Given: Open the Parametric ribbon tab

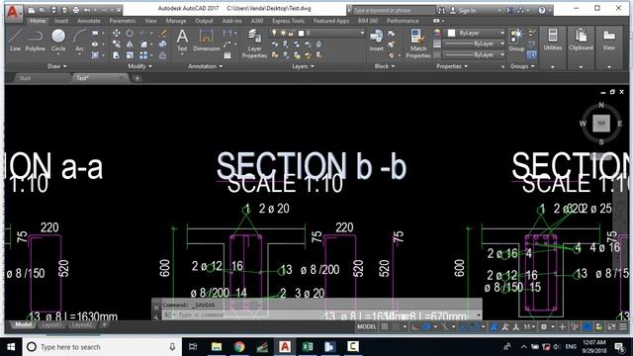Looking at the screenshot, I should pos(123,21).
